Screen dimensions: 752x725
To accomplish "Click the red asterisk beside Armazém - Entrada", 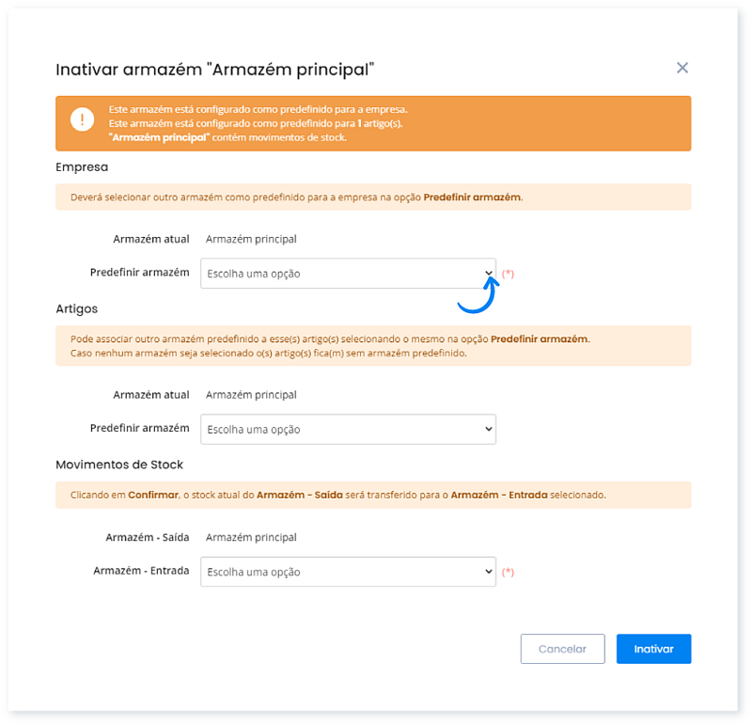I will pyautogui.click(x=508, y=572).
